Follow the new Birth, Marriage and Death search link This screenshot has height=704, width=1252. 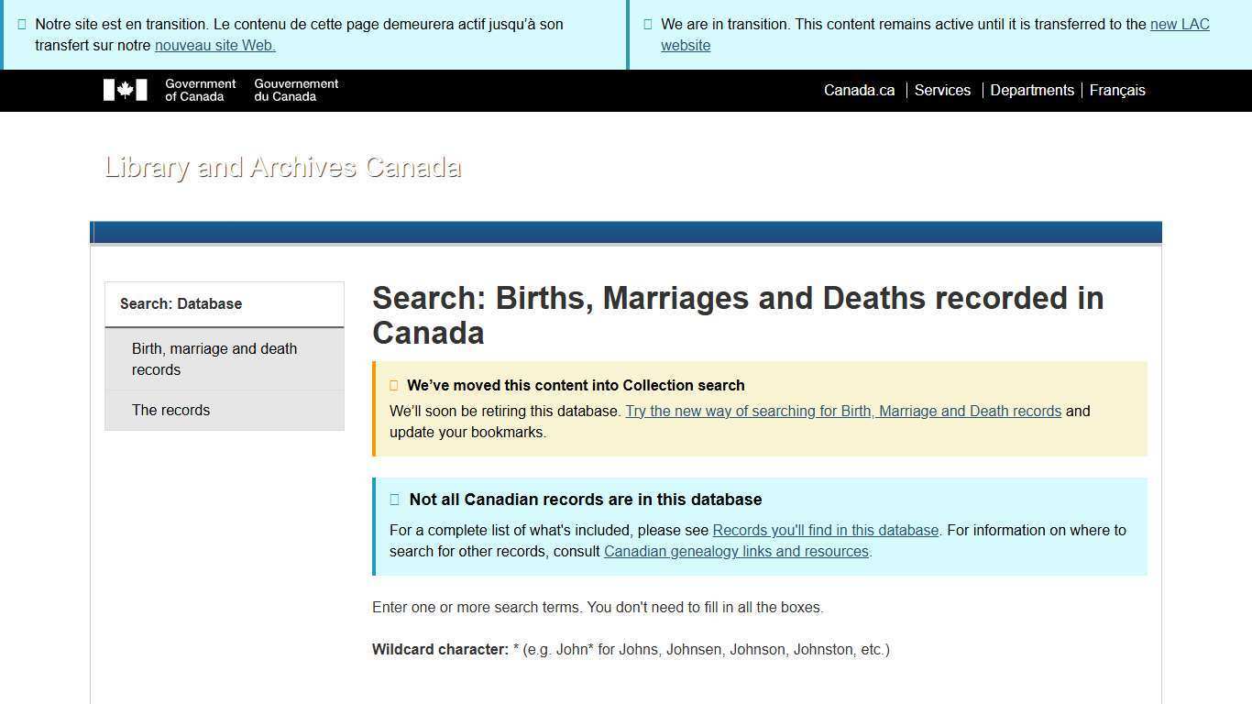tap(843, 411)
